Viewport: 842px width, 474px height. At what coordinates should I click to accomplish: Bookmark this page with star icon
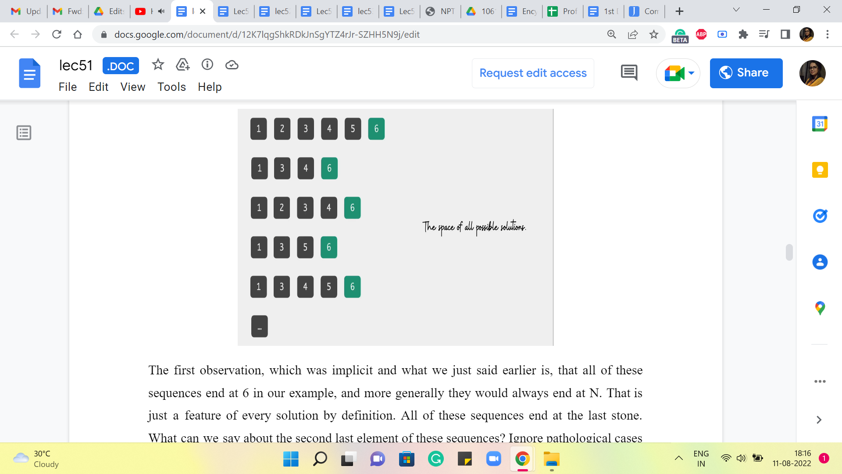click(x=653, y=34)
